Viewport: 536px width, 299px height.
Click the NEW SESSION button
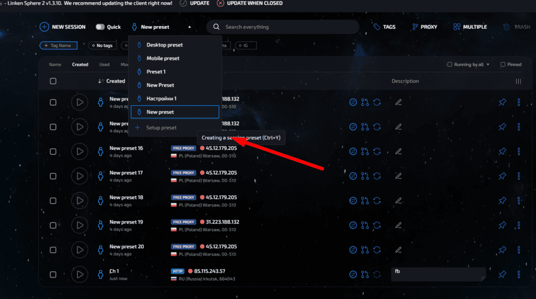(63, 27)
